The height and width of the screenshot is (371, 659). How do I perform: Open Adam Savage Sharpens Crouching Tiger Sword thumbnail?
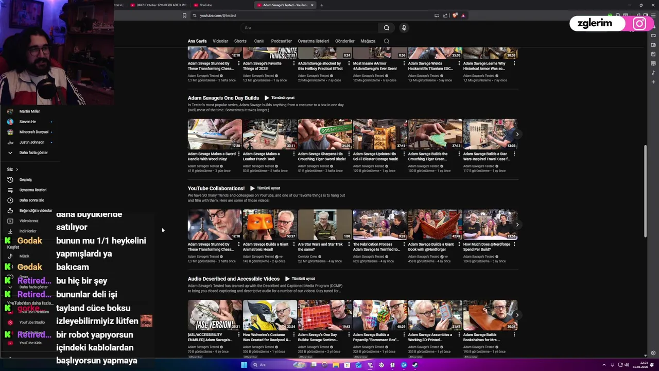tap(325, 134)
